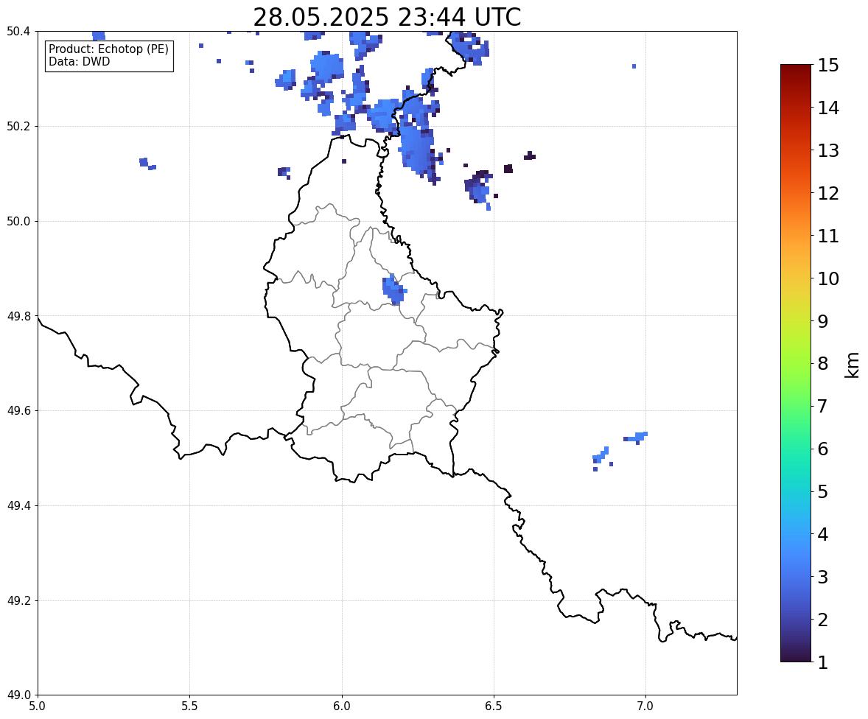Click the latitude axis label 50.0
The height and width of the screenshot is (719, 868).
tap(18, 222)
